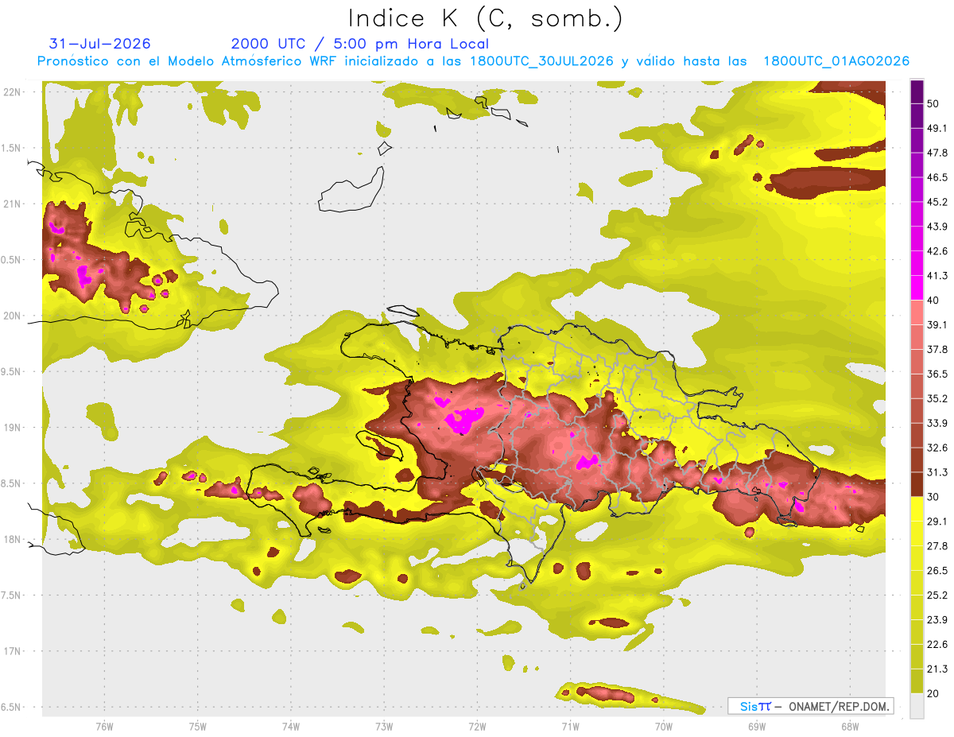Click the legend value '36.5'
The image size is (954, 737).
point(937,374)
